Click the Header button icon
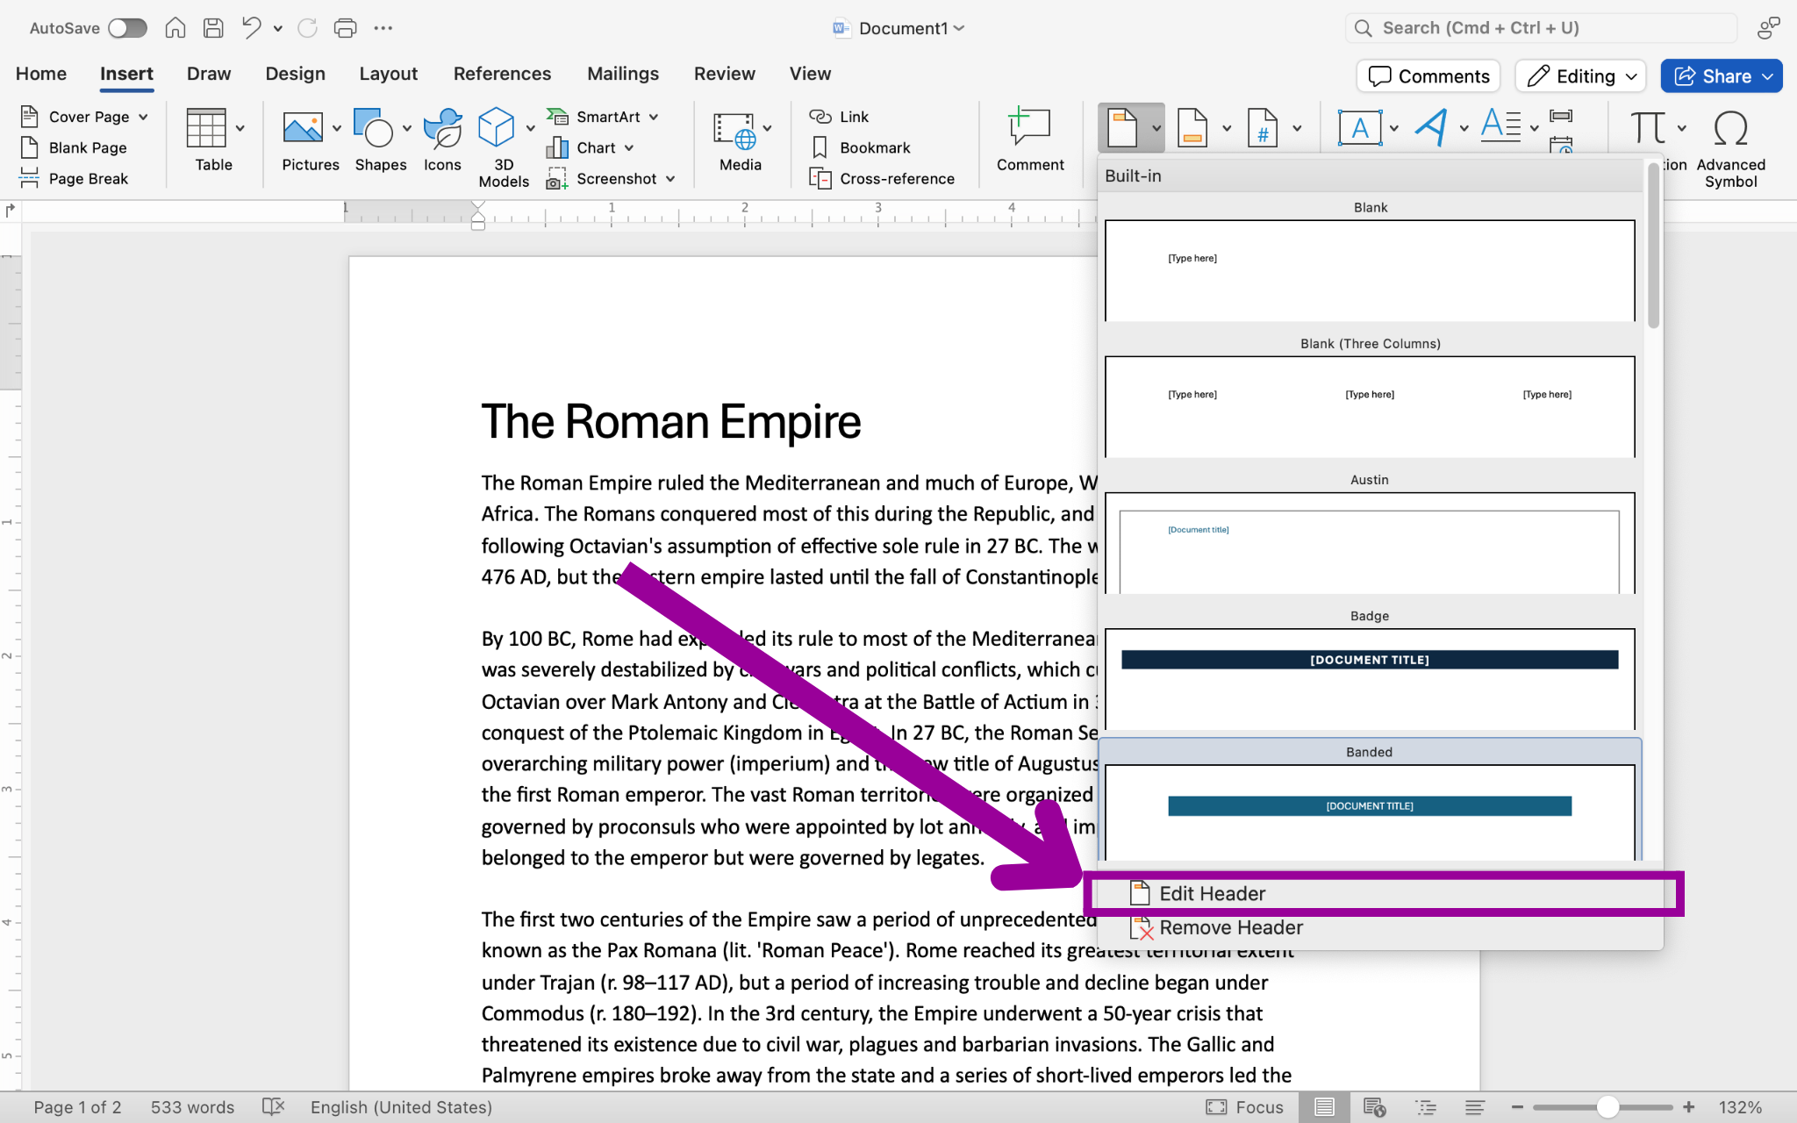Image resolution: width=1797 pixels, height=1123 pixels. tap(1122, 128)
